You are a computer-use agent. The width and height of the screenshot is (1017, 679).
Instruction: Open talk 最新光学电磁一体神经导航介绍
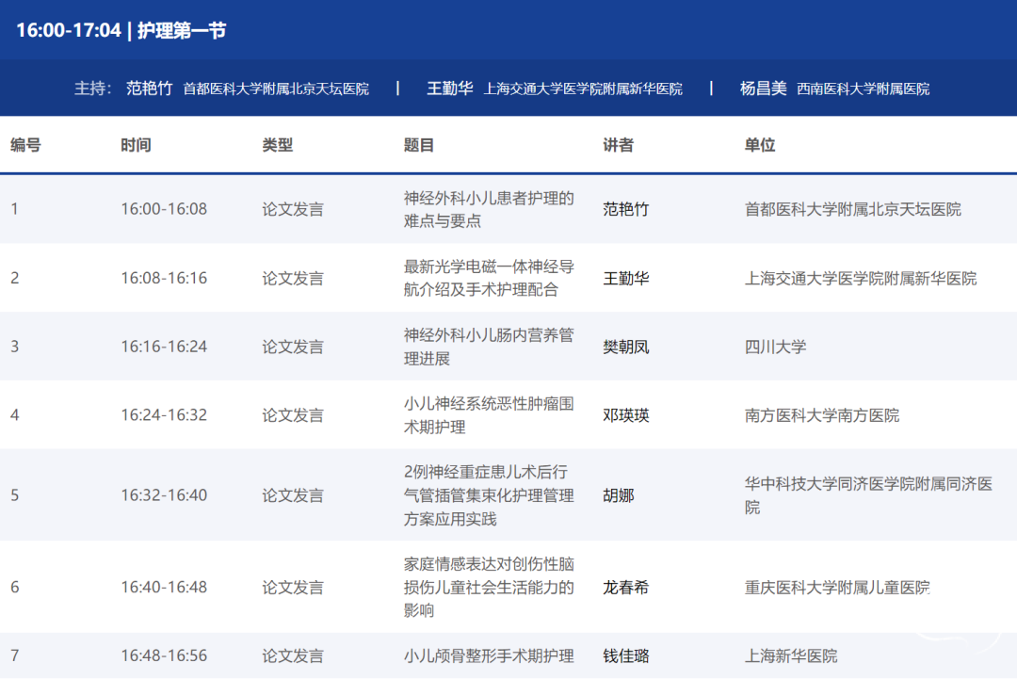pyautogui.click(x=489, y=278)
